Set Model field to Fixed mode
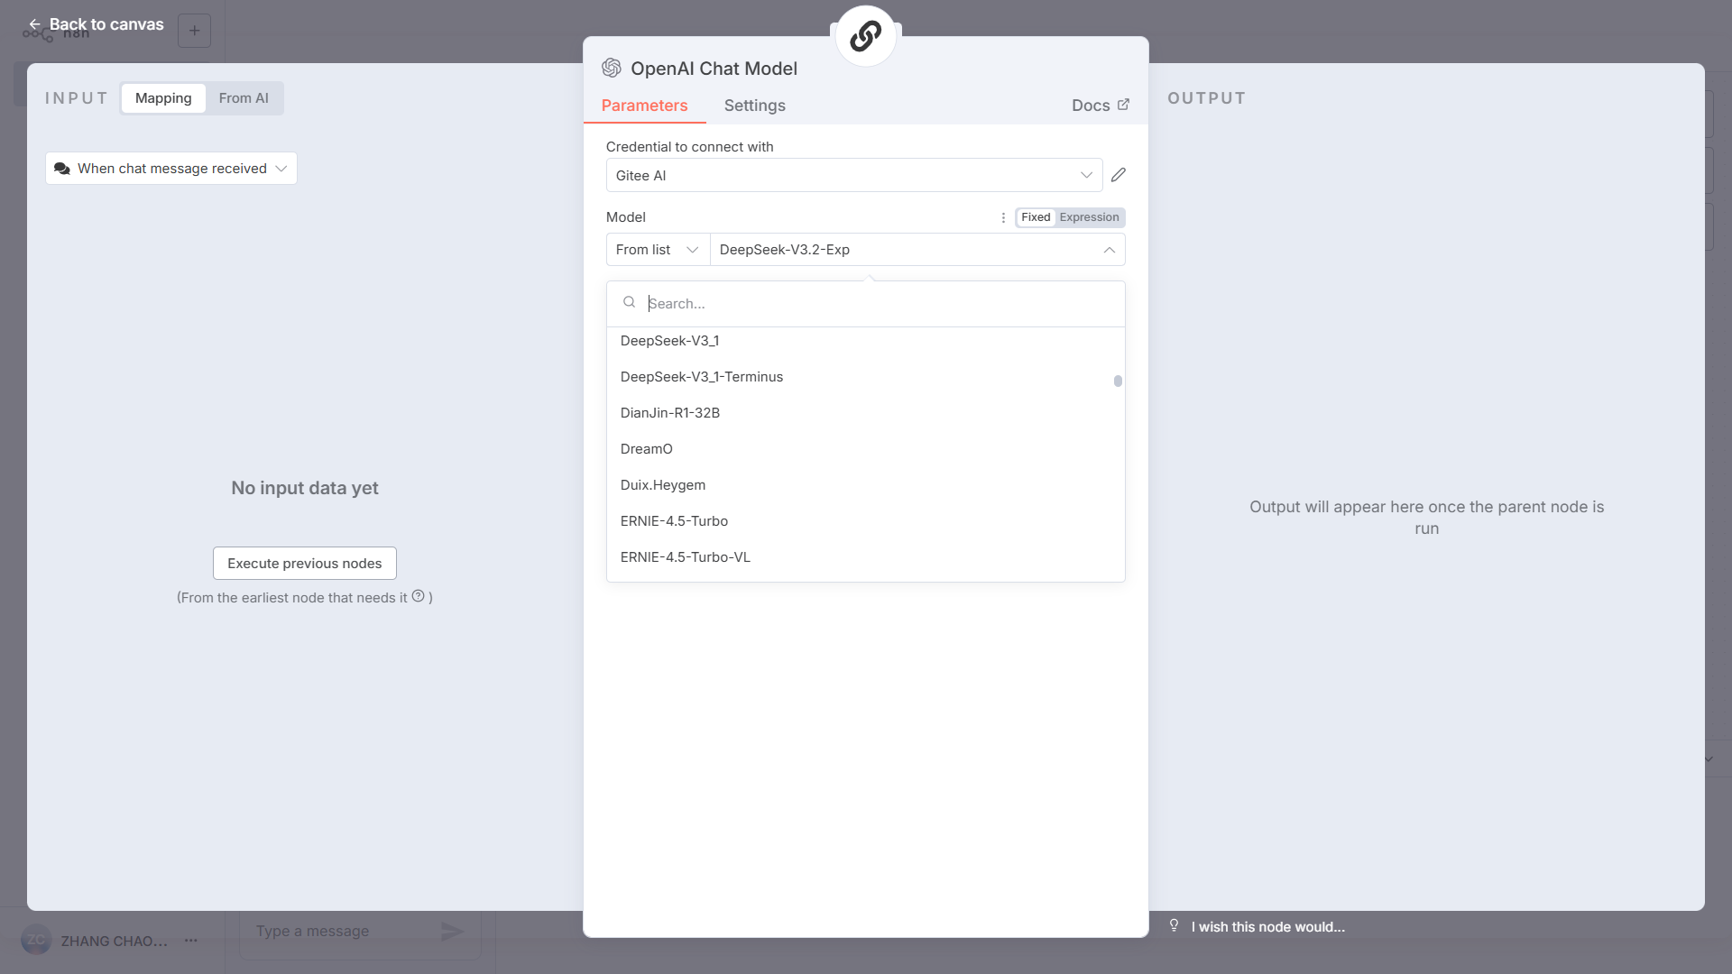The width and height of the screenshot is (1732, 974). (x=1035, y=217)
